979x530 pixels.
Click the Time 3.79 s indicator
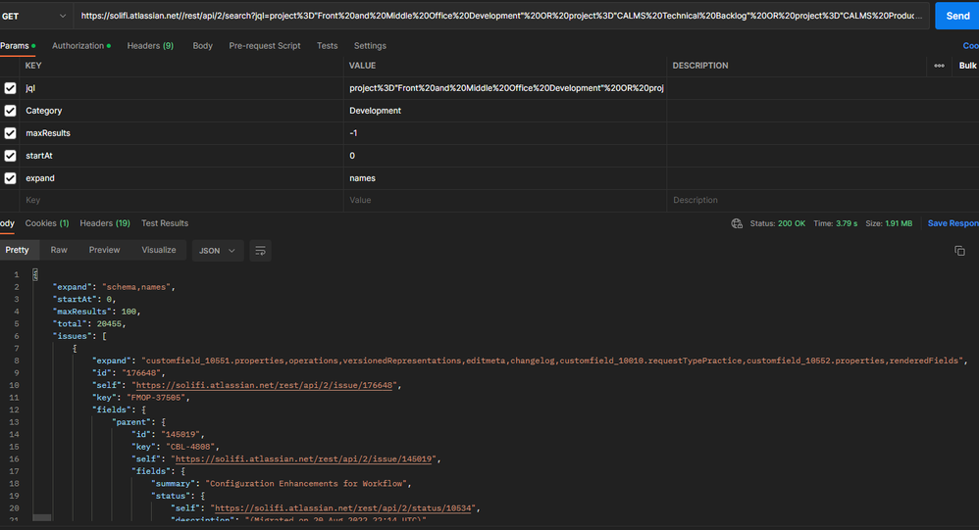tap(836, 223)
